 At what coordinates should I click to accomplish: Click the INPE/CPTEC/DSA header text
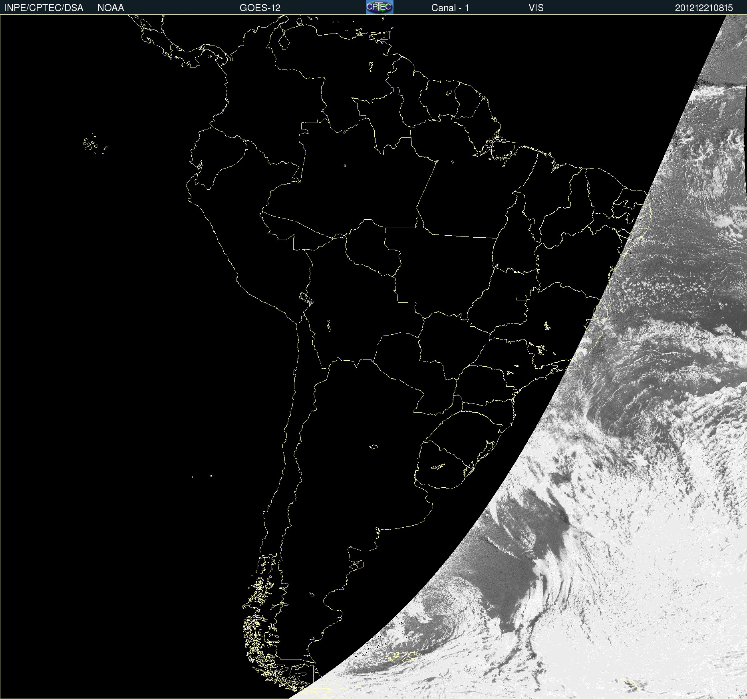[44, 8]
